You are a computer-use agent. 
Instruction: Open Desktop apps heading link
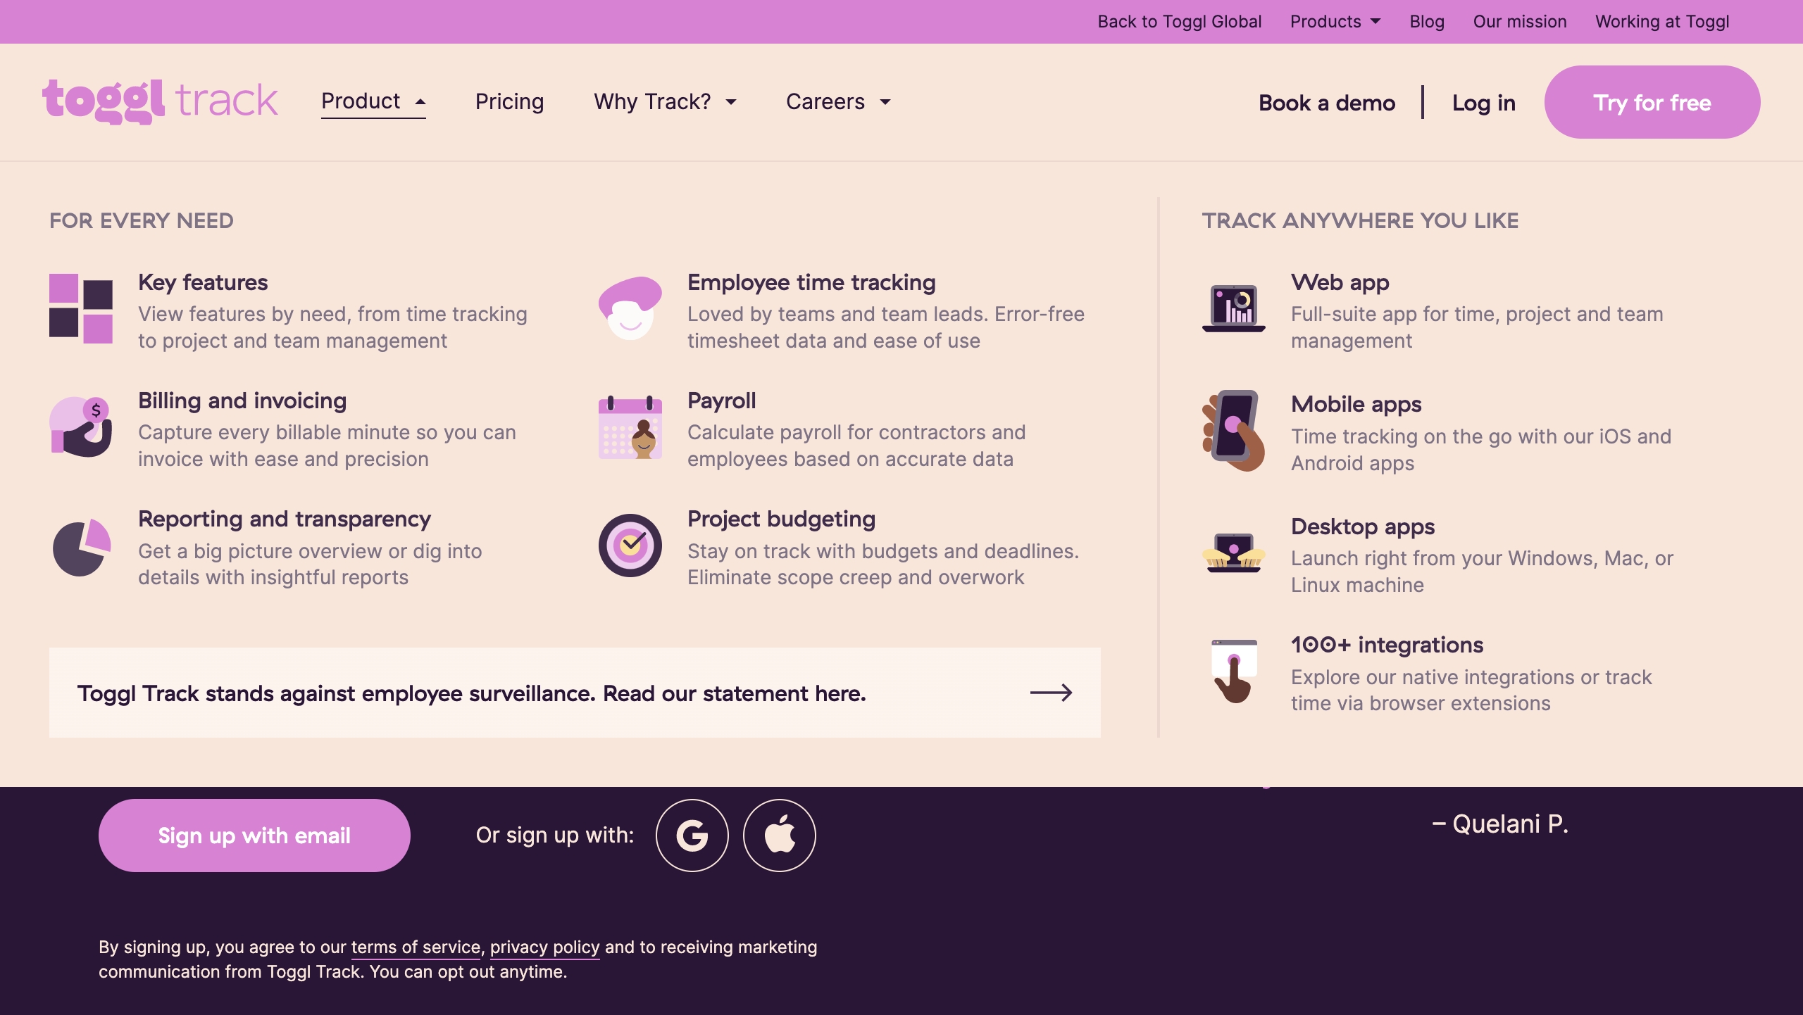tap(1363, 527)
